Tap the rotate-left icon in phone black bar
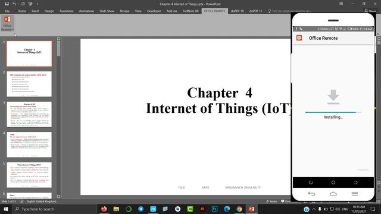This screenshot has height=214, width=381. click(311, 182)
